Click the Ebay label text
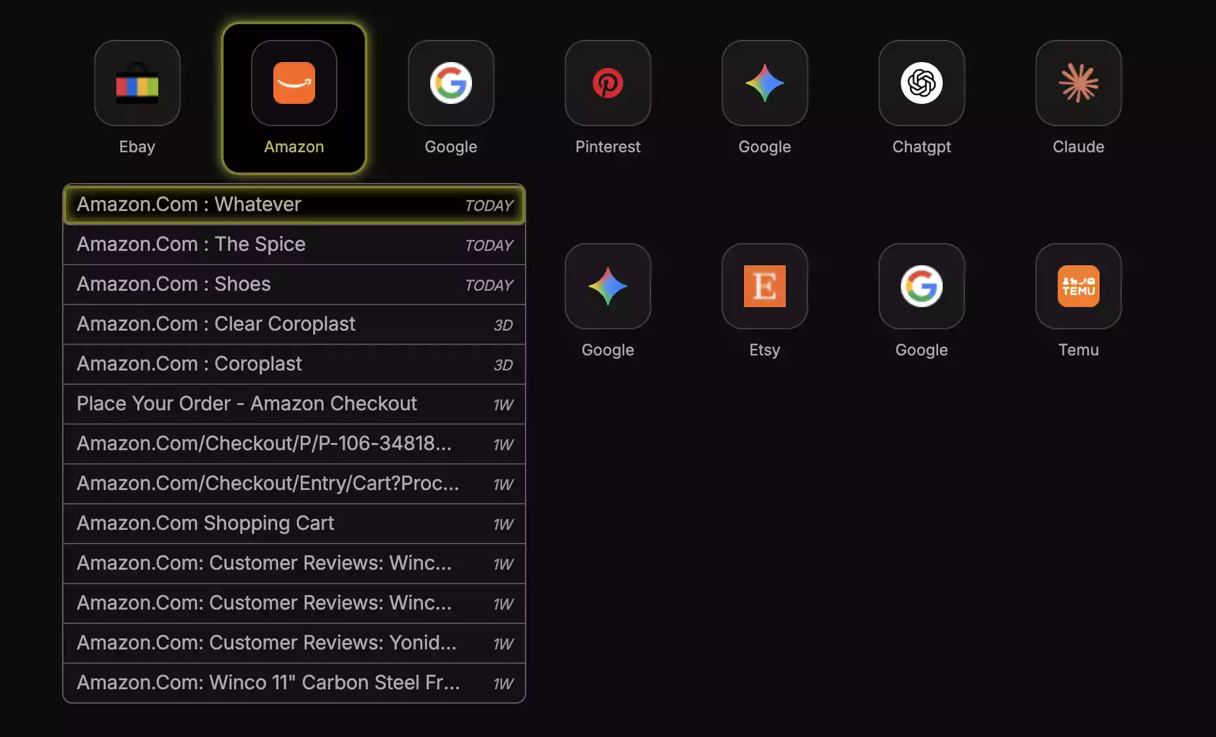 137,147
